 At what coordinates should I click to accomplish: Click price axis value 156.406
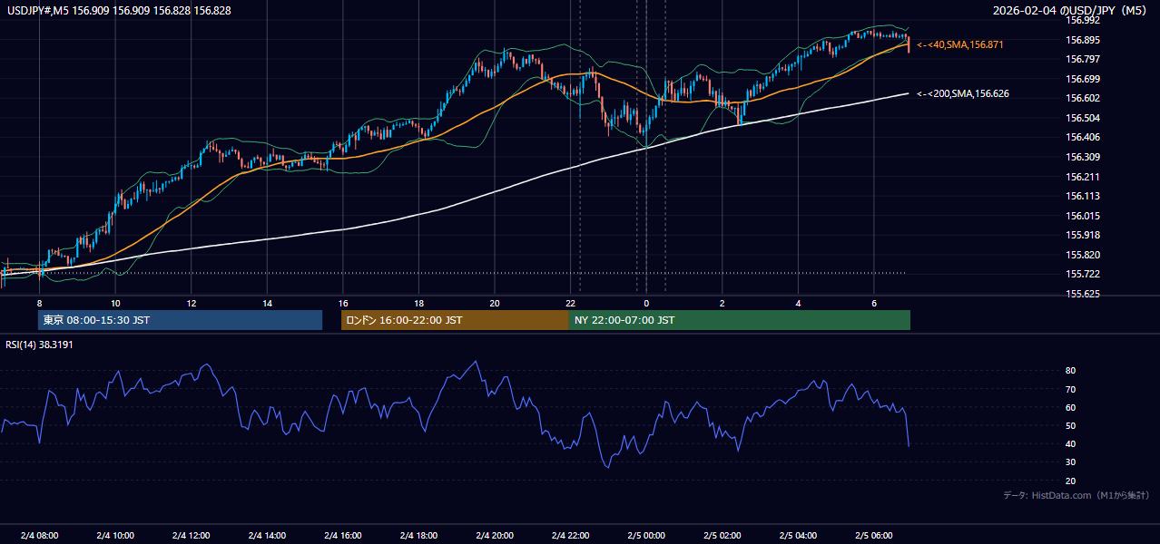click(x=1083, y=137)
